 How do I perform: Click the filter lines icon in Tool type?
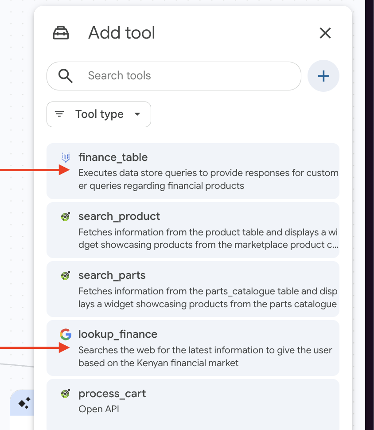coord(59,114)
